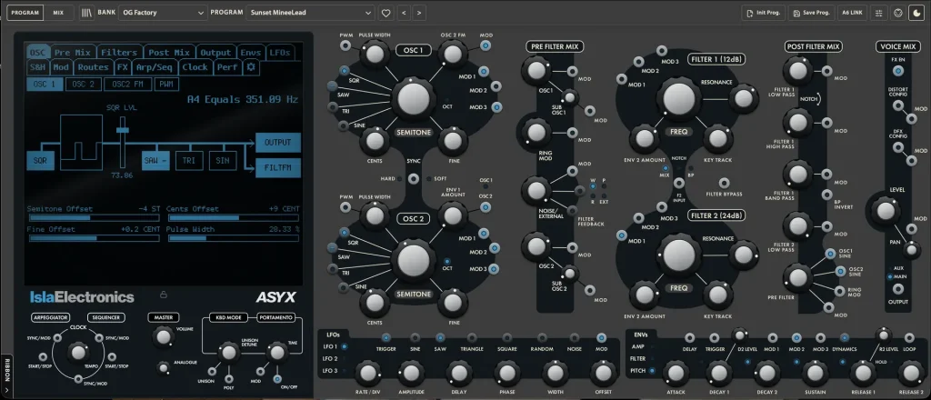Click the ENV Attack knob
Viewport: 931px width, 400px height.
[676, 374]
